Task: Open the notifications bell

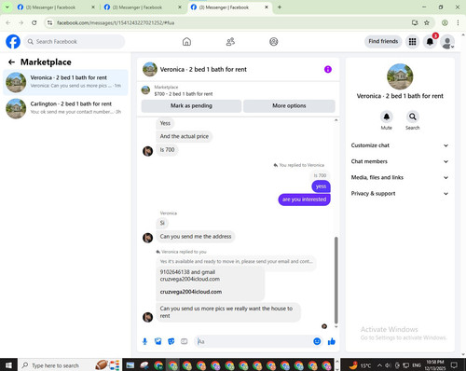Action: point(430,42)
